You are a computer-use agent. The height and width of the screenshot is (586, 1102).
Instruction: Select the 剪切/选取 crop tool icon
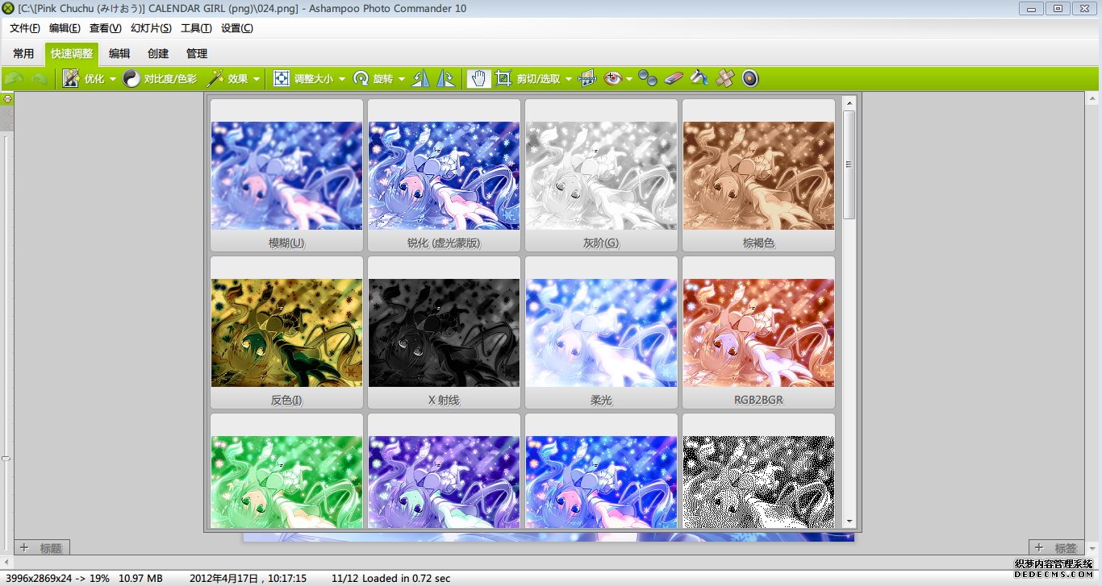[504, 78]
